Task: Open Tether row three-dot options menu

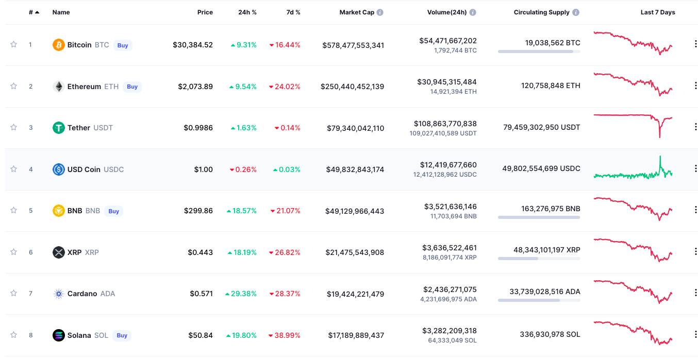Action: coord(695,127)
